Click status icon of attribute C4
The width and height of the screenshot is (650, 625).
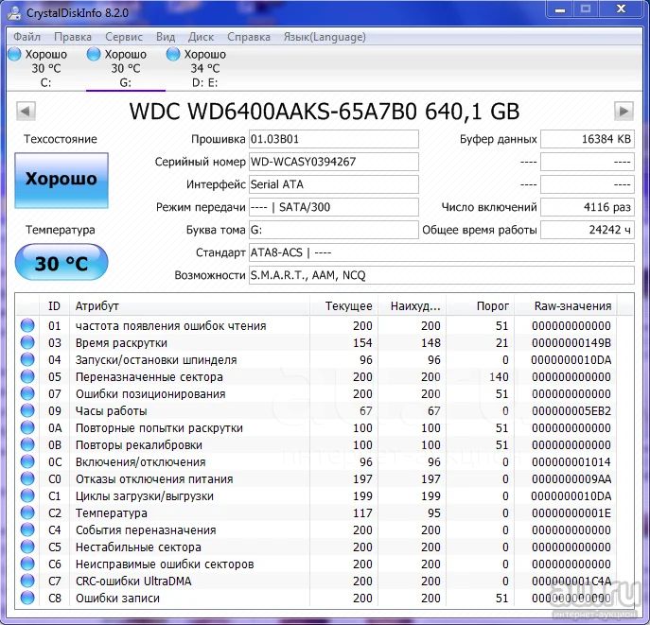tap(27, 530)
